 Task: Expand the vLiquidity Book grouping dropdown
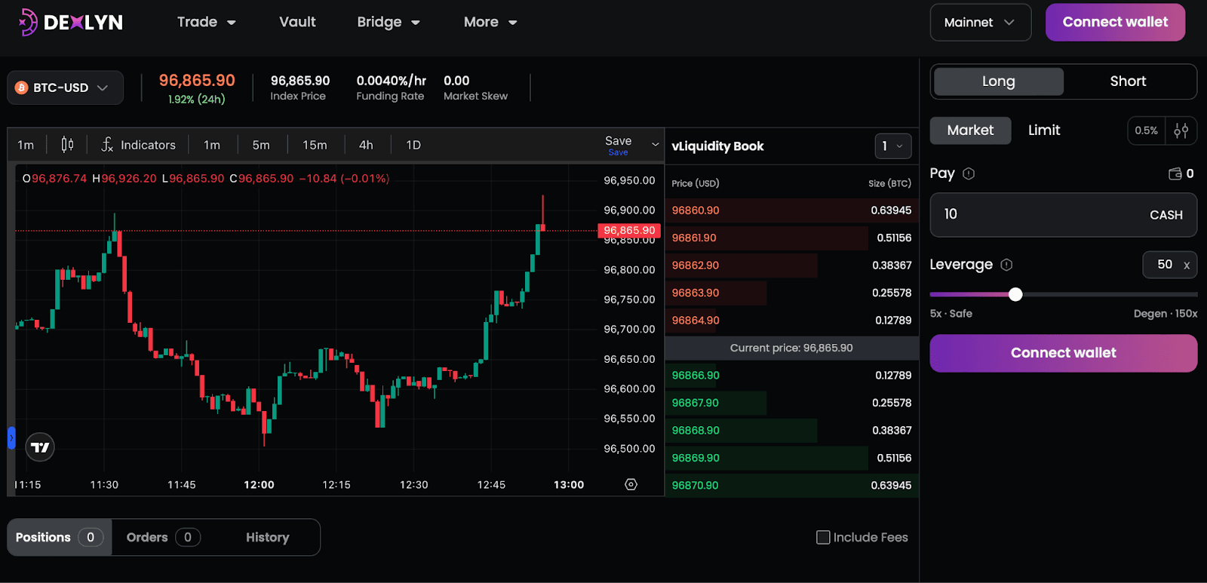coord(892,146)
